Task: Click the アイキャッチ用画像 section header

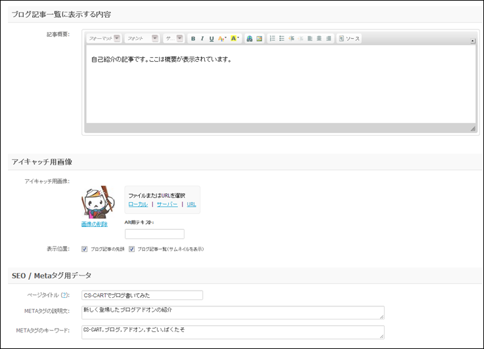Action: pyautogui.click(x=42, y=162)
